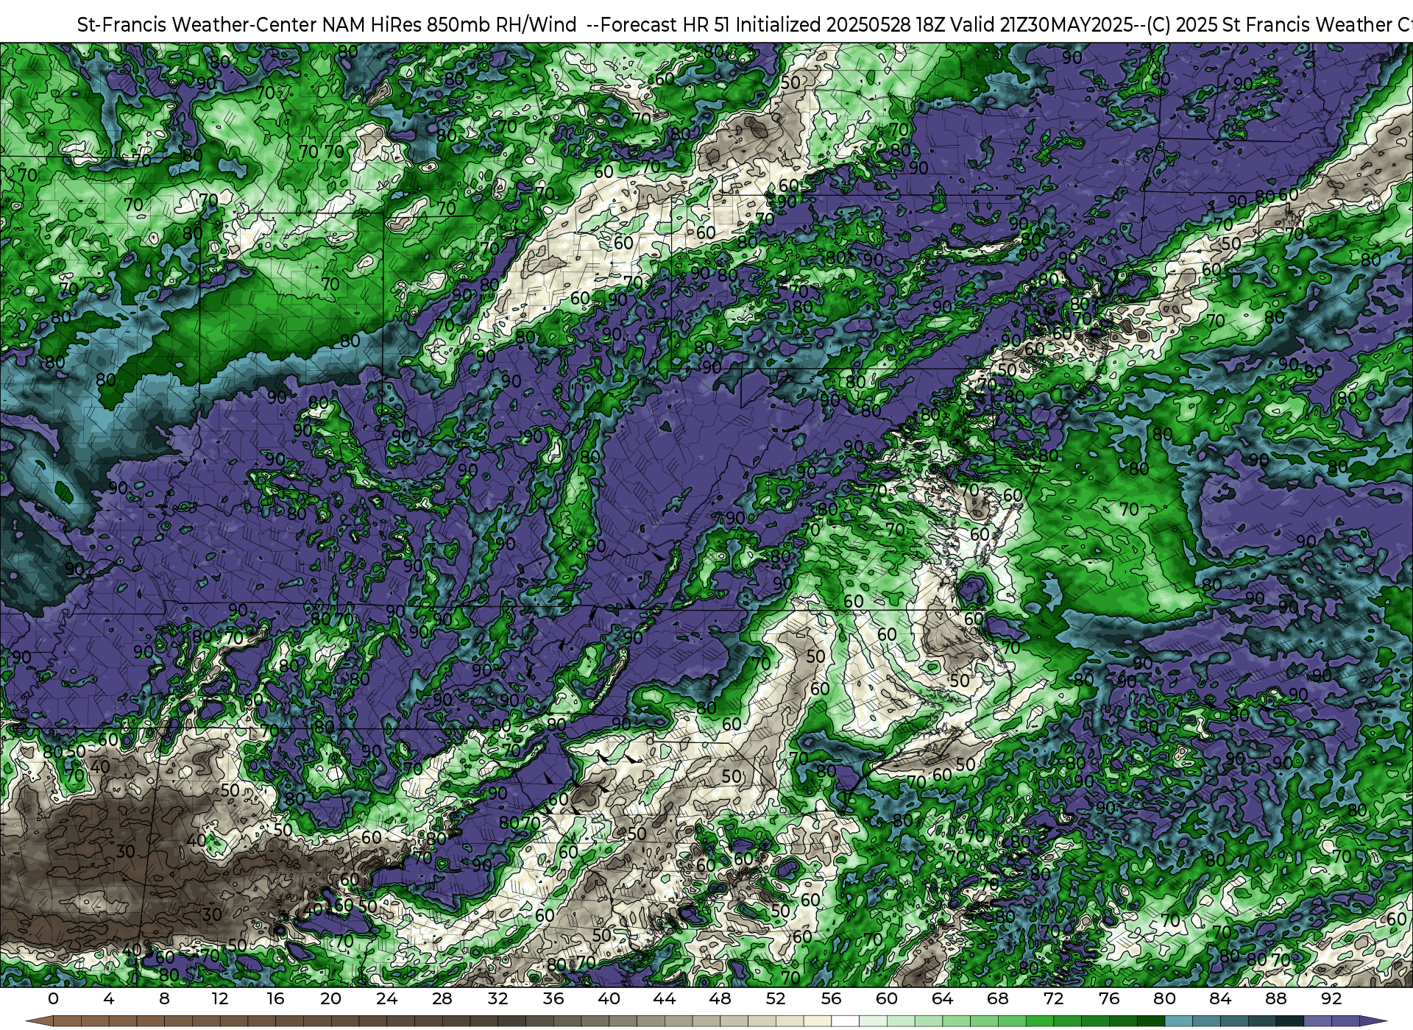The width and height of the screenshot is (1413, 1030).
Task: Click the 'St-Francis Weather-Center' title text
Action: coord(197,25)
